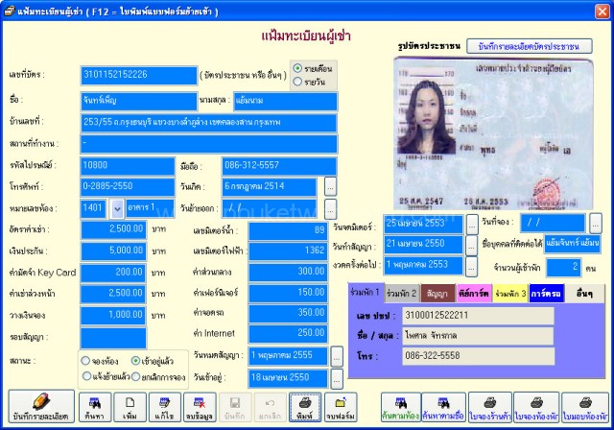
Task: Click the เพิ่ม new record icon
Action: tap(130, 407)
